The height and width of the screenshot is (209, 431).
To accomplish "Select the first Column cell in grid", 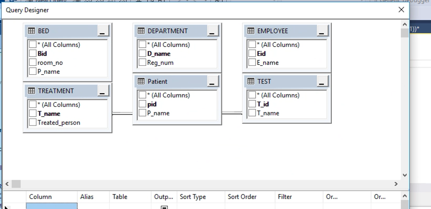I will pyautogui.click(x=52, y=206).
